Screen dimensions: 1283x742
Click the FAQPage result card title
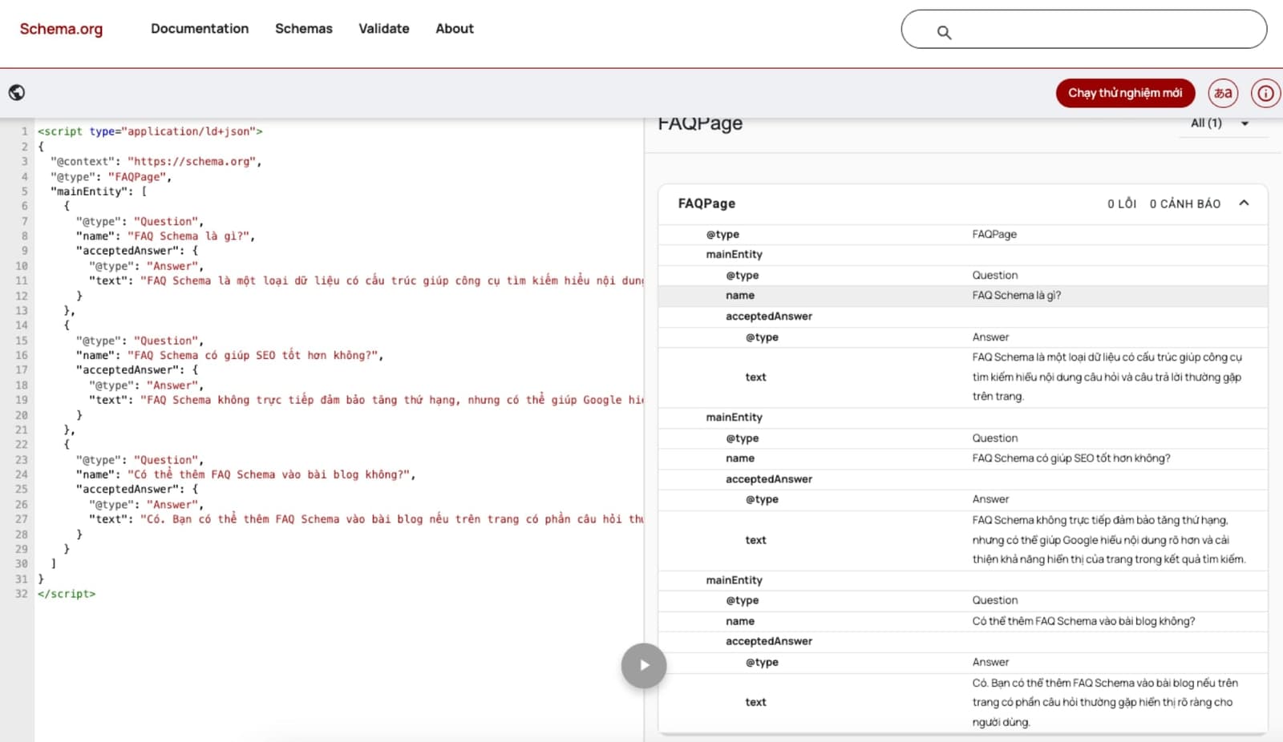[x=706, y=204]
